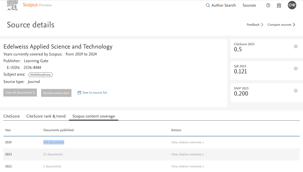View citation overview for 2023
The width and height of the screenshot is (303, 172).
[187, 154]
